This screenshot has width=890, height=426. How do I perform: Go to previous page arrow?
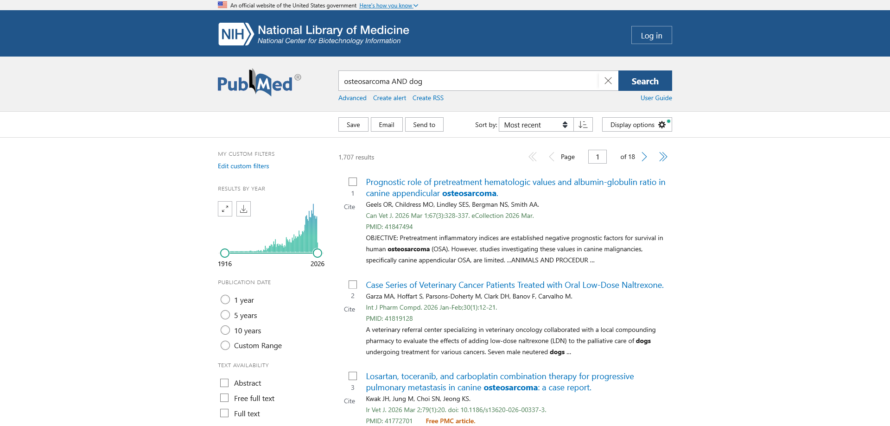tap(552, 157)
